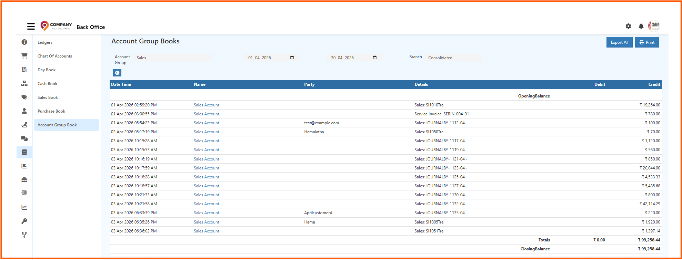Image resolution: width=682 pixels, height=260 pixels.
Task: Click the date 03 Apr 2026 10:21:33 AM
Action: (x=134, y=195)
